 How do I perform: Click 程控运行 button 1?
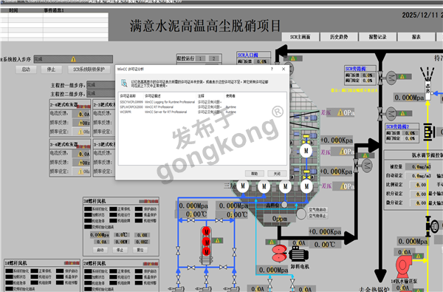[200, 58]
